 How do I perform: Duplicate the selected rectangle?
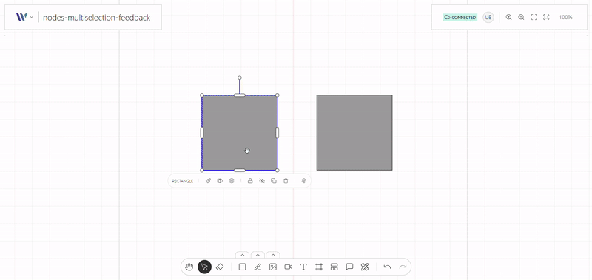tap(274, 181)
